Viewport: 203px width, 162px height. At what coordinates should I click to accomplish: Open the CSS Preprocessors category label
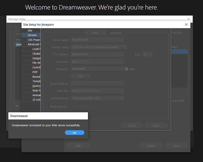coord(34,40)
